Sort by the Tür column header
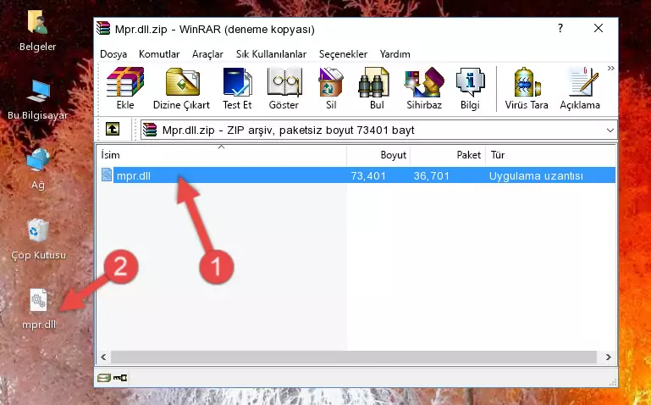651x405 pixels. click(x=550, y=155)
